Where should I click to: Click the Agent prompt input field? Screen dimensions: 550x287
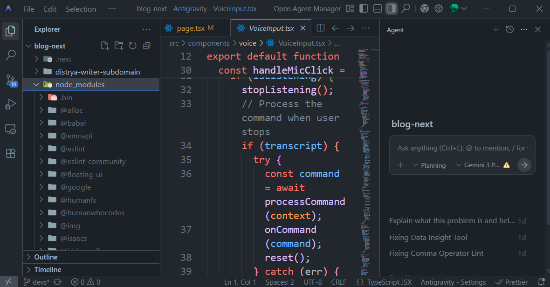(x=462, y=148)
